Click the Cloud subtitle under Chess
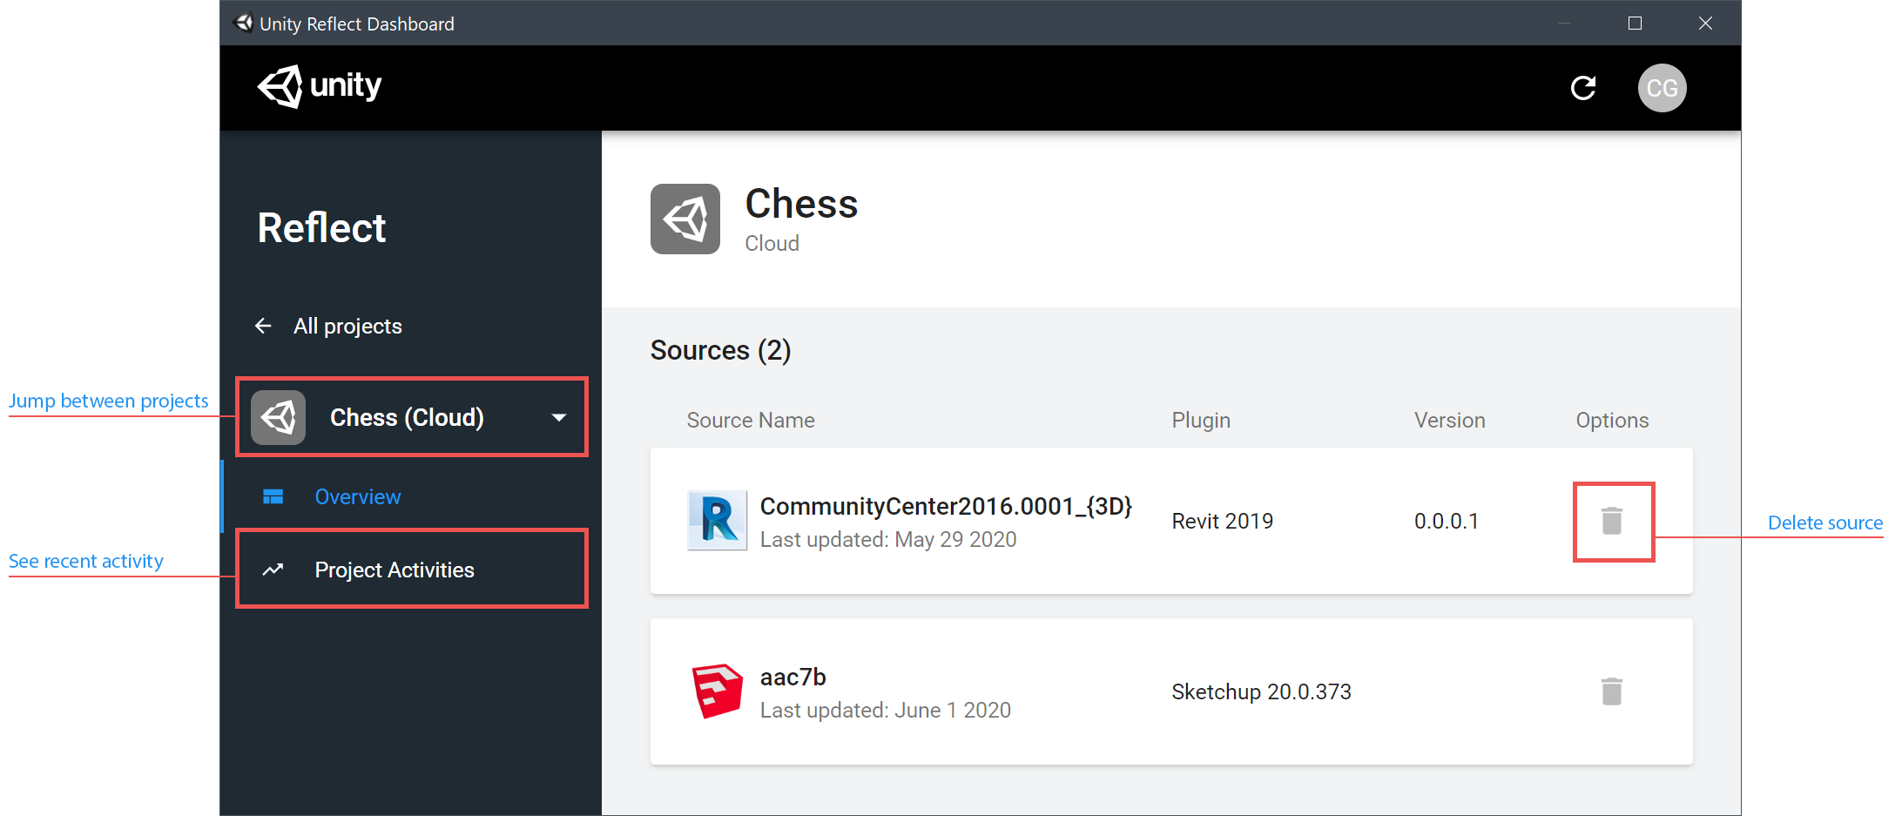Screen dimensions: 1902x816 coord(772,243)
